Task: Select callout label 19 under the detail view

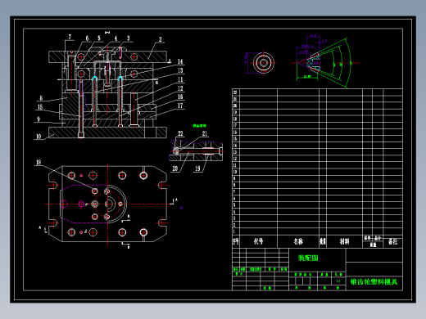Action: click(x=197, y=168)
